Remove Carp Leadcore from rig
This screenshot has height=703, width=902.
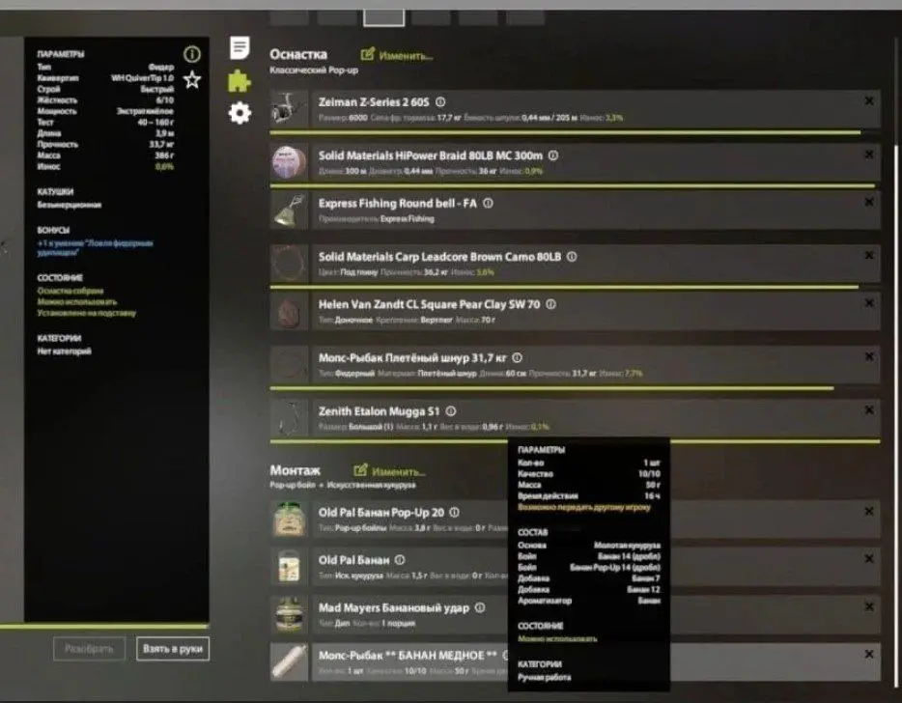[869, 256]
